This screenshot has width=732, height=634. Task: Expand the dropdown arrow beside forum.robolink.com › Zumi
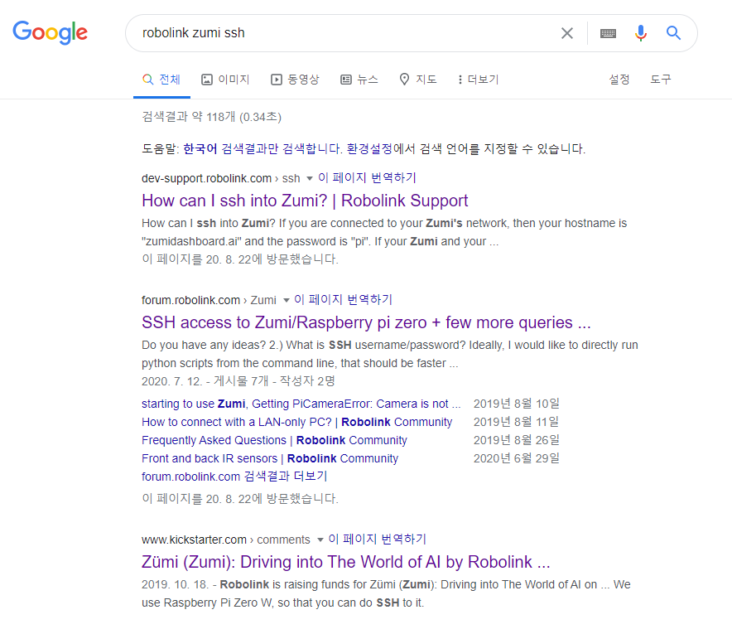(287, 300)
